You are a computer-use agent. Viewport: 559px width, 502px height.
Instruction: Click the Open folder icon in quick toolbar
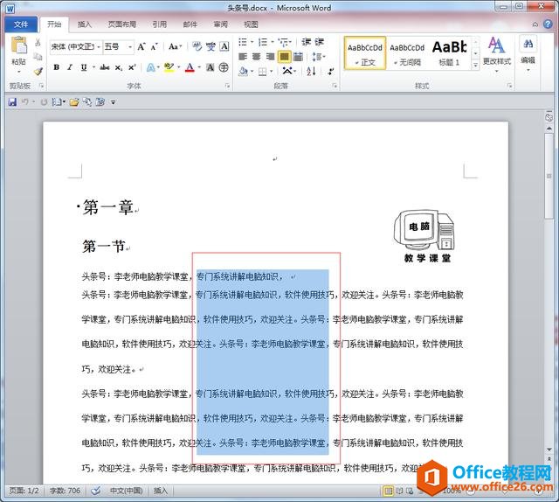point(73,102)
